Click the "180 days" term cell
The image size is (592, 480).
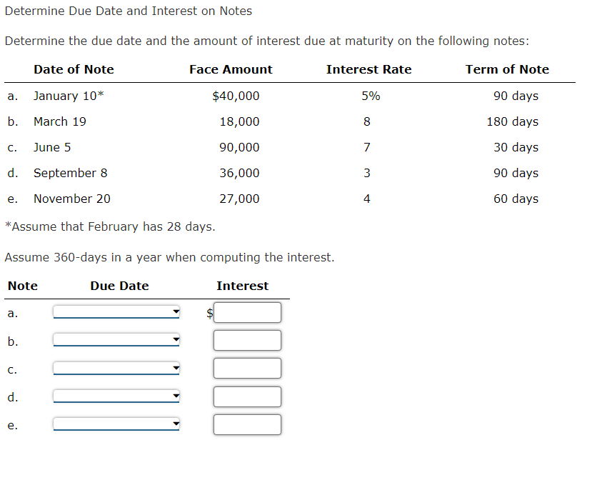tap(513, 121)
